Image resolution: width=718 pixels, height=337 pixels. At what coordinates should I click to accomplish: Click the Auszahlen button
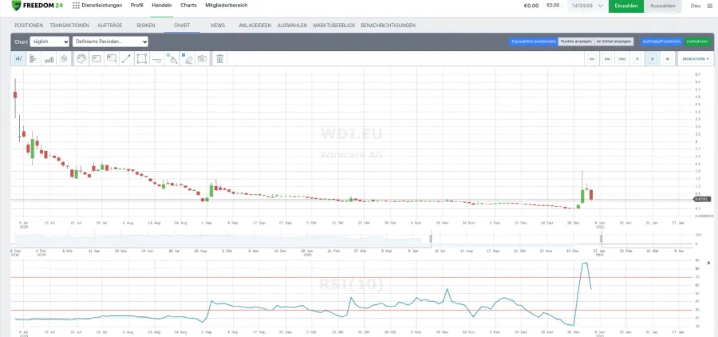tap(663, 6)
